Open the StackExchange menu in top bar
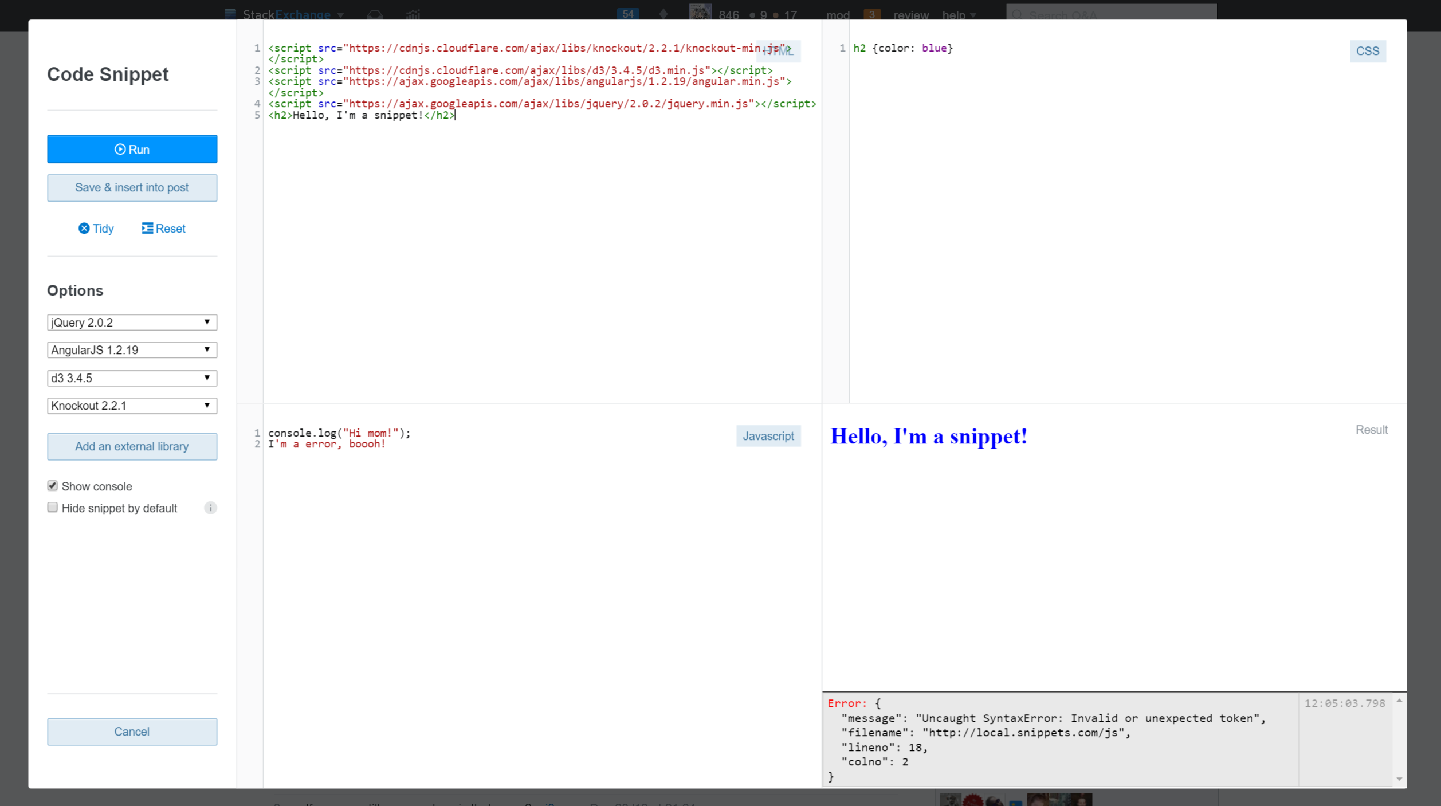This screenshot has height=806, width=1441. coord(285,14)
